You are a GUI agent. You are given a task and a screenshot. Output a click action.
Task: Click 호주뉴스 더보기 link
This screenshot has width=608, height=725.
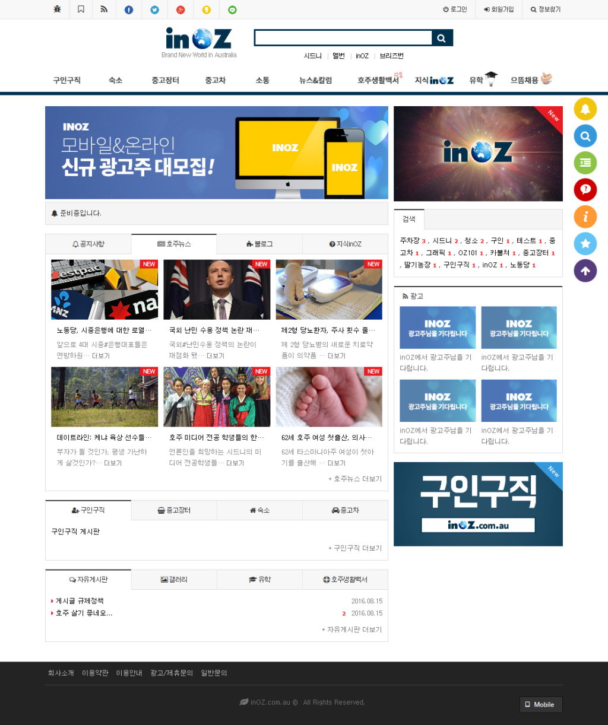pyautogui.click(x=355, y=479)
